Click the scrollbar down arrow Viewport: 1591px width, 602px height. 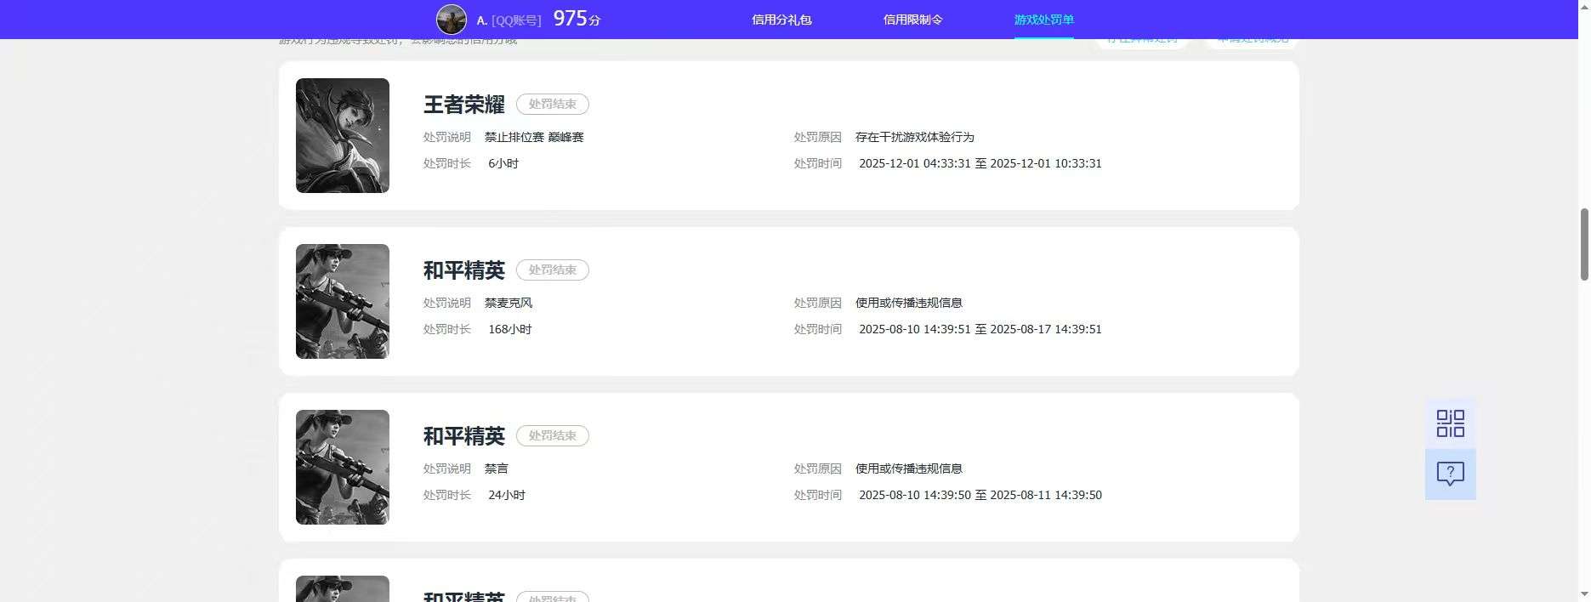tap(1584, 594)
